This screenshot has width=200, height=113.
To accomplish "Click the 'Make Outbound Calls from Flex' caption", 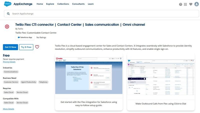I will 161,104.
